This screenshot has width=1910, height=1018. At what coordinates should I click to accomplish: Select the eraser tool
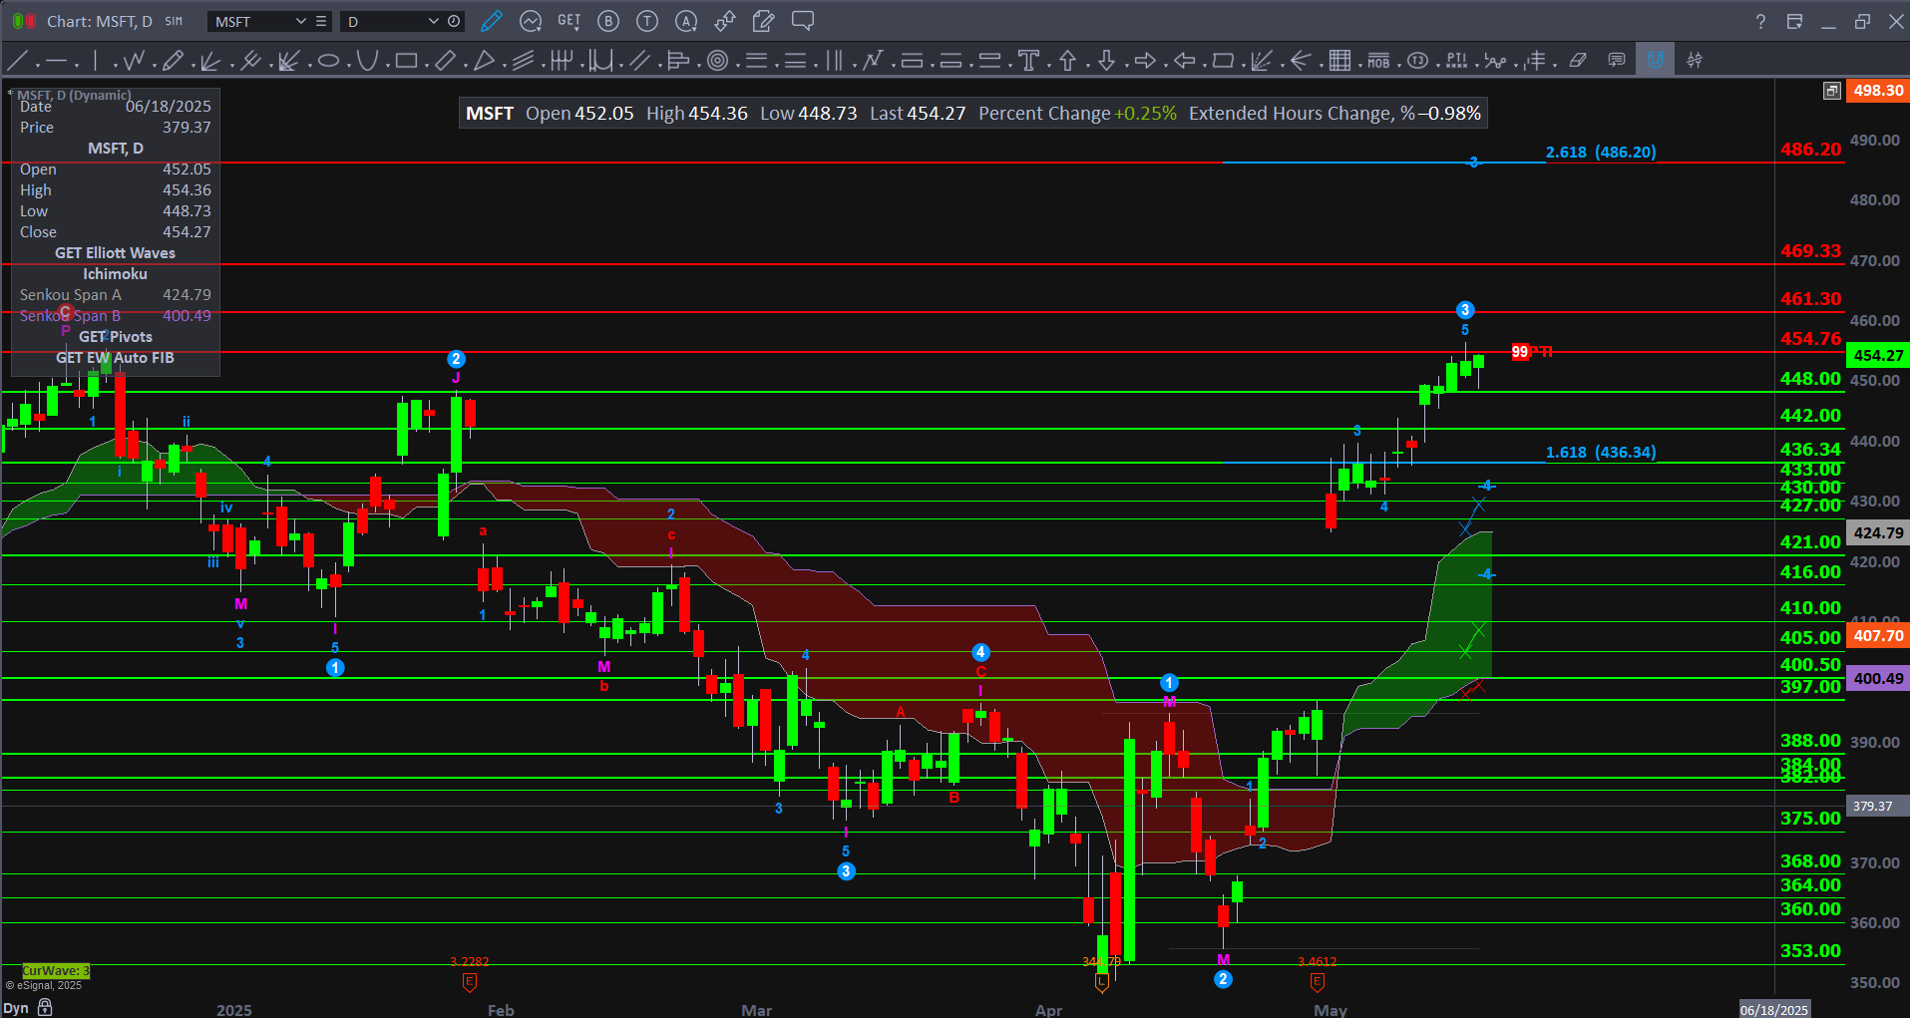(1578, 61)
